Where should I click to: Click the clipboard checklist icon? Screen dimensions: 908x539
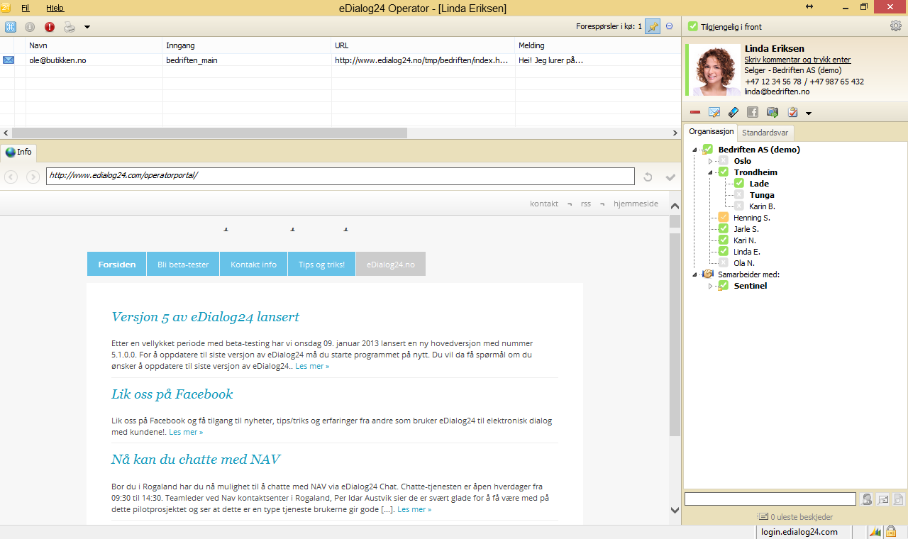pos(793,112)
